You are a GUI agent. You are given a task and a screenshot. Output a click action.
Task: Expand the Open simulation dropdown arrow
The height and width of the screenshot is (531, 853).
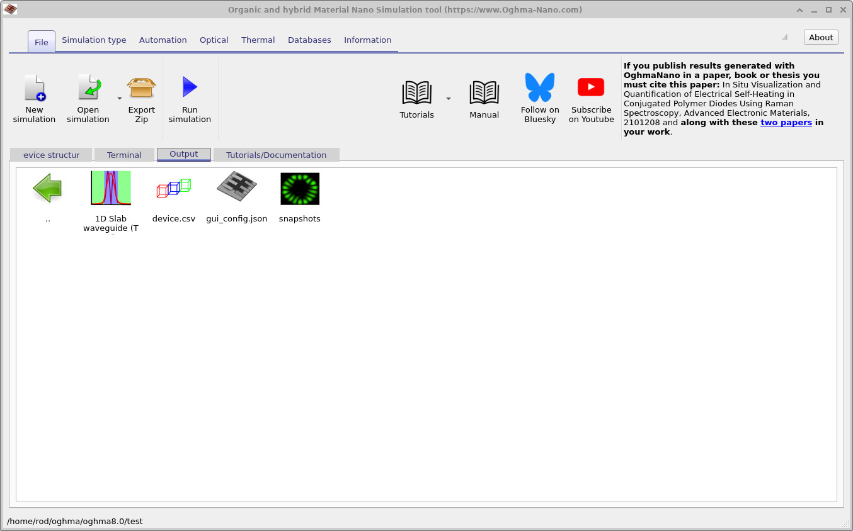pyautogui.click(x=120, y=99)
